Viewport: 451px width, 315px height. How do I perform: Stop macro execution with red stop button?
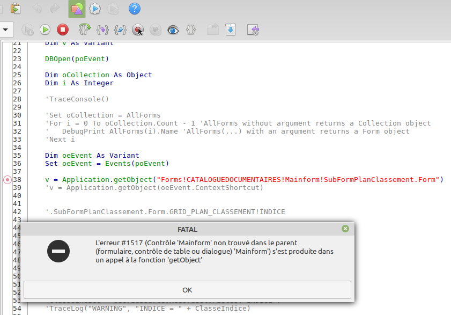pyautogui.click(x=63, y=30)
